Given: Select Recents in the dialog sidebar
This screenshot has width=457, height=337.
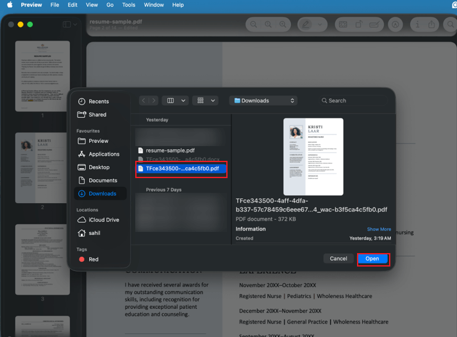Looking at the screenshot, I should coord(99,101).
